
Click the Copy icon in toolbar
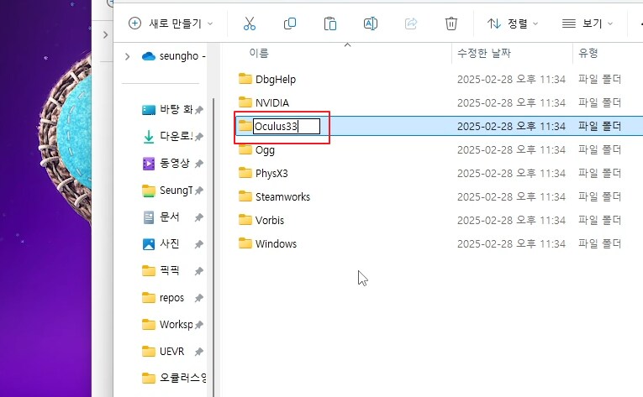289,24
